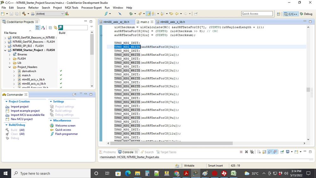
Task: Click the Open Console icon
Action: click(296, 152)
